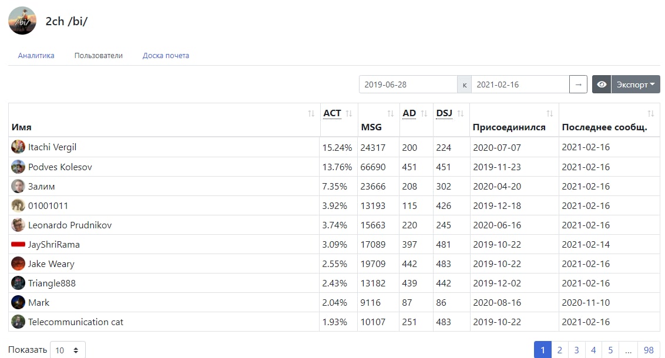Open the Показать rows-per-page selector

coord(68,350)
